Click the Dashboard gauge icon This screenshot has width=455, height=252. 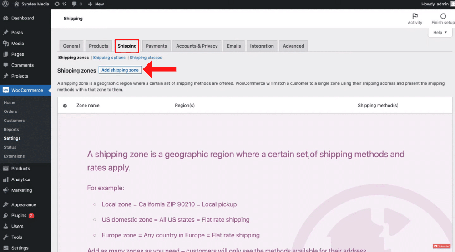click(5, 18)
